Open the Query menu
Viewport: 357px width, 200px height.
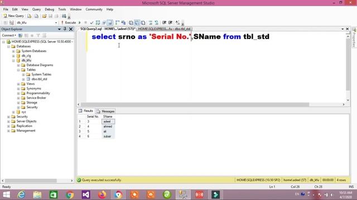coord(36,9)
